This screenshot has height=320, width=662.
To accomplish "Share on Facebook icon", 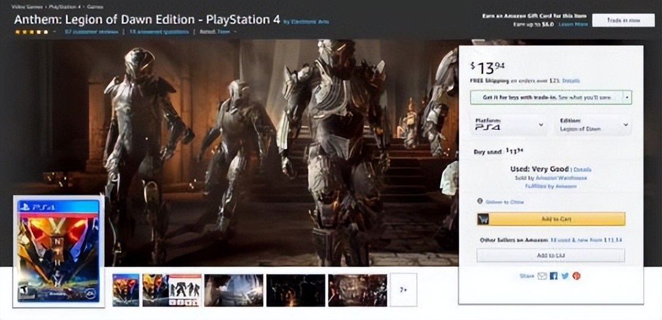I will [x=554, y=276].
